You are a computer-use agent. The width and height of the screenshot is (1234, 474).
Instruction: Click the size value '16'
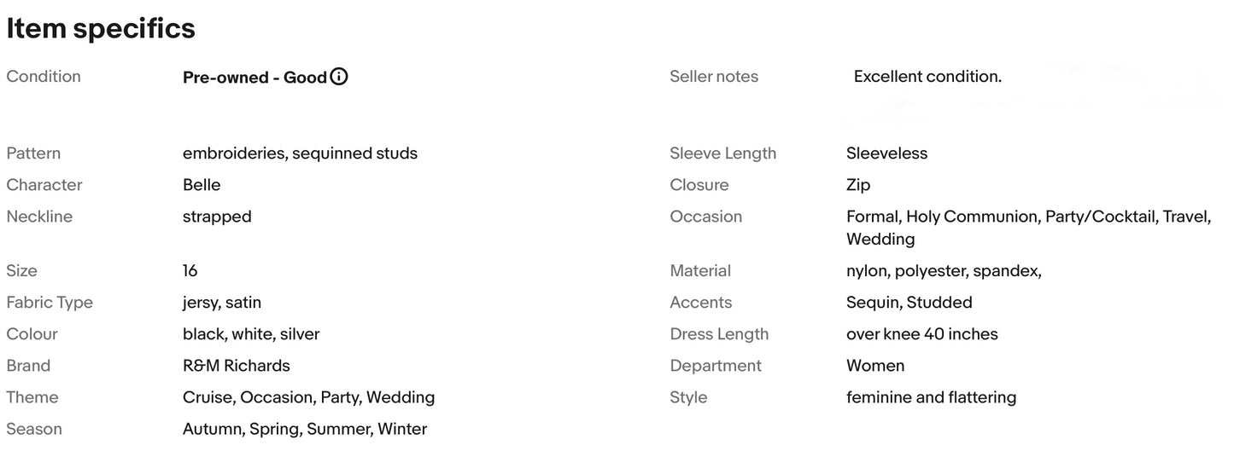[x=190, y=271]
